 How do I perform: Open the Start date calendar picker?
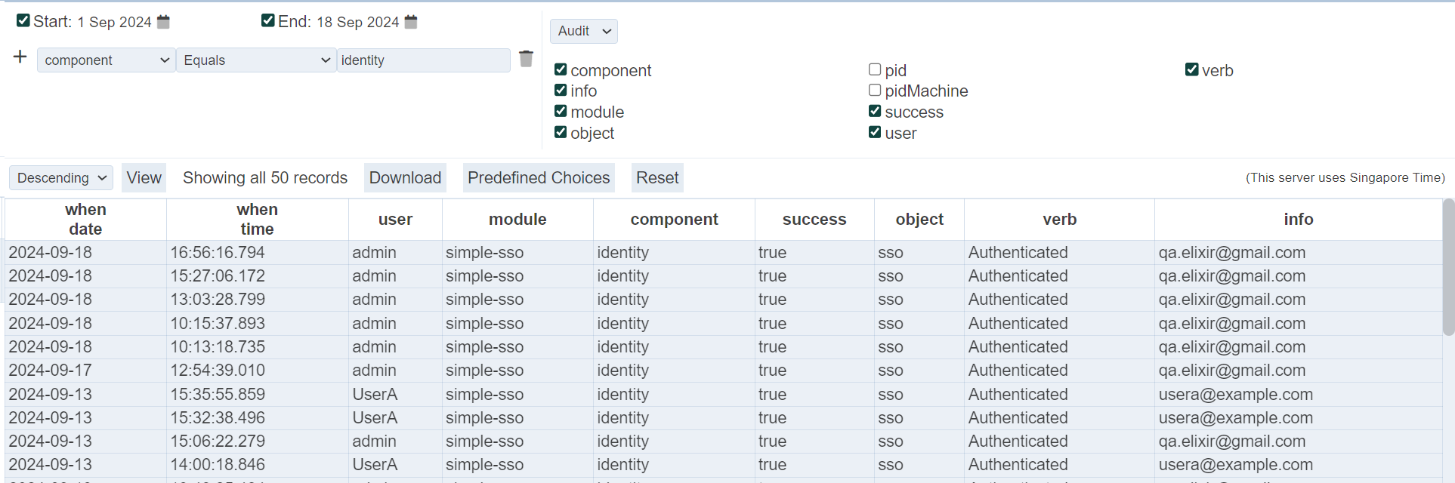[163, 22]
